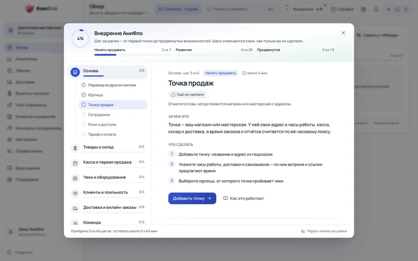Click the Пройдено 2 из 45 шагов footer text
The width and height of the screenshot is (418, 261).
pyautogui.click(x=114, y=231)
